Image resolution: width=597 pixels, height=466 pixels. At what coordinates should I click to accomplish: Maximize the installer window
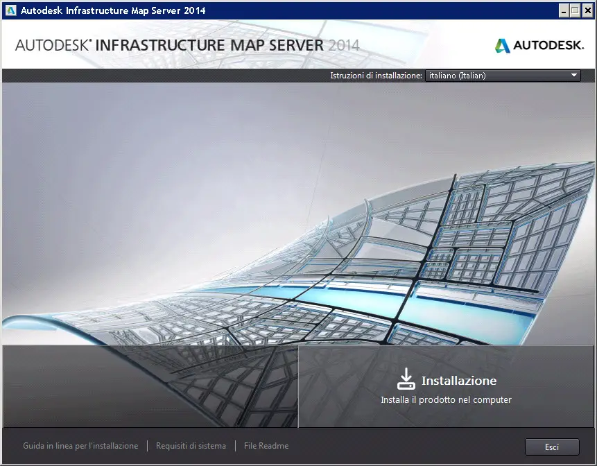[x=576, y=10]
